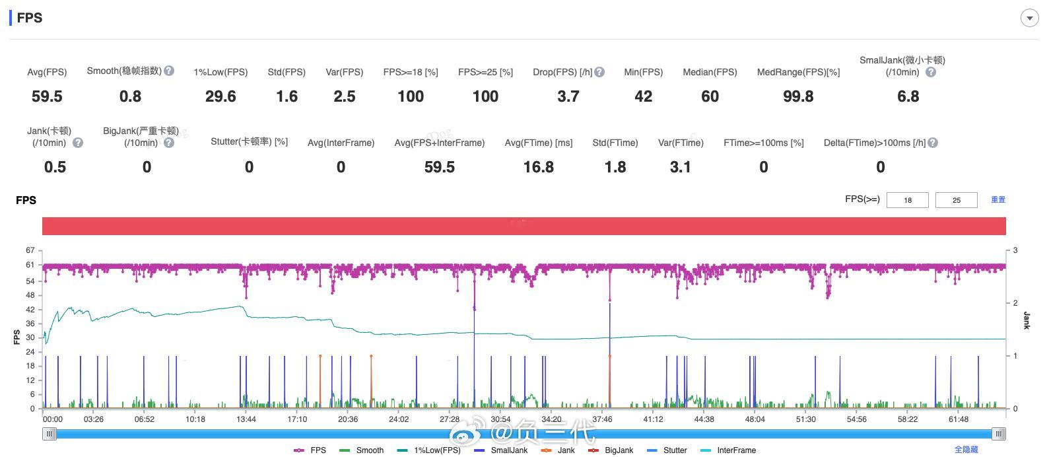Open help icon beside Jank(卡顿) (/10min)
1047x457 pixels.
pos(78,143)
